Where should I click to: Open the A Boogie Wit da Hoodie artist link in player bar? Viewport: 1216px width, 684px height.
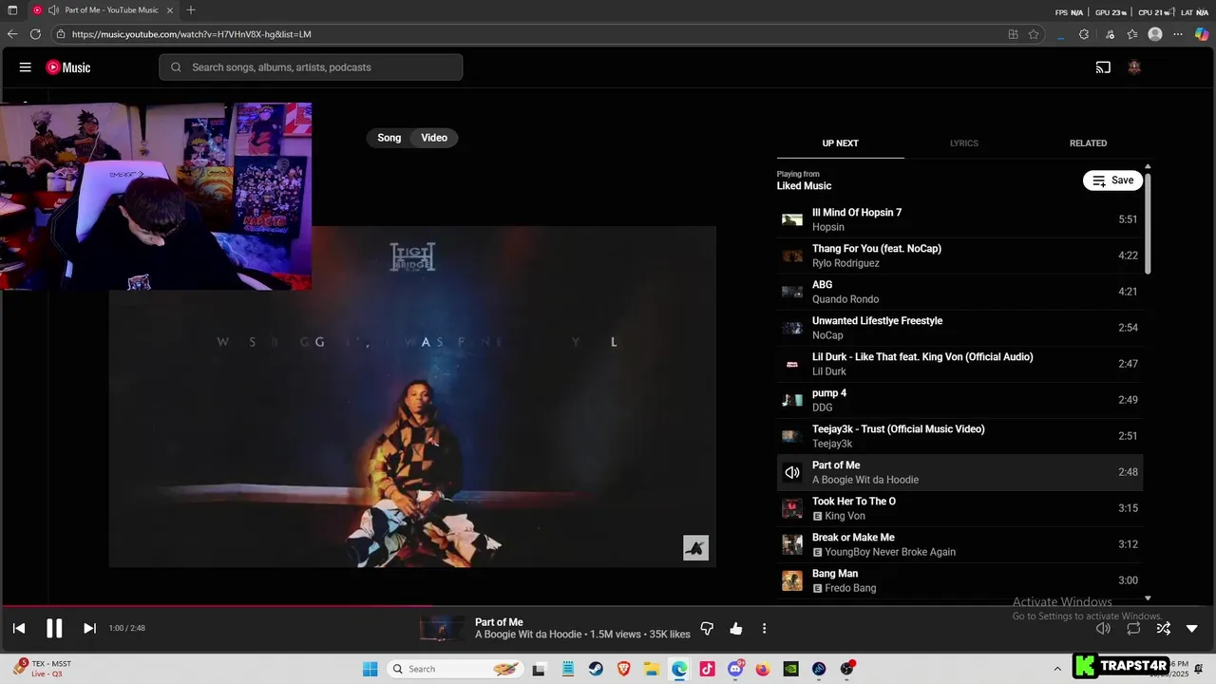point(527,635)
